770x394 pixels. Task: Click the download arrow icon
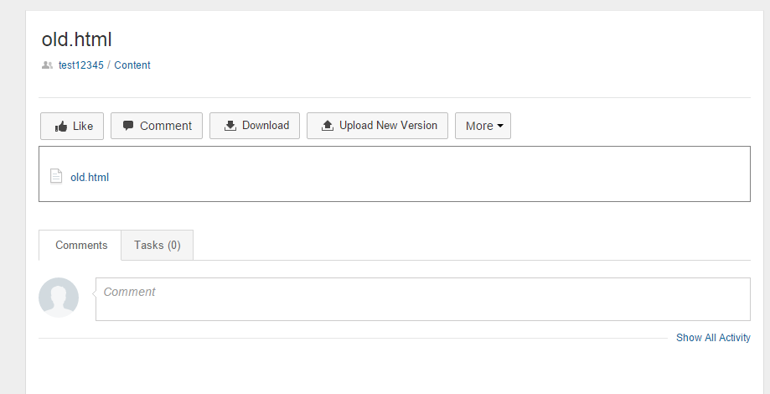pos(230,126)
